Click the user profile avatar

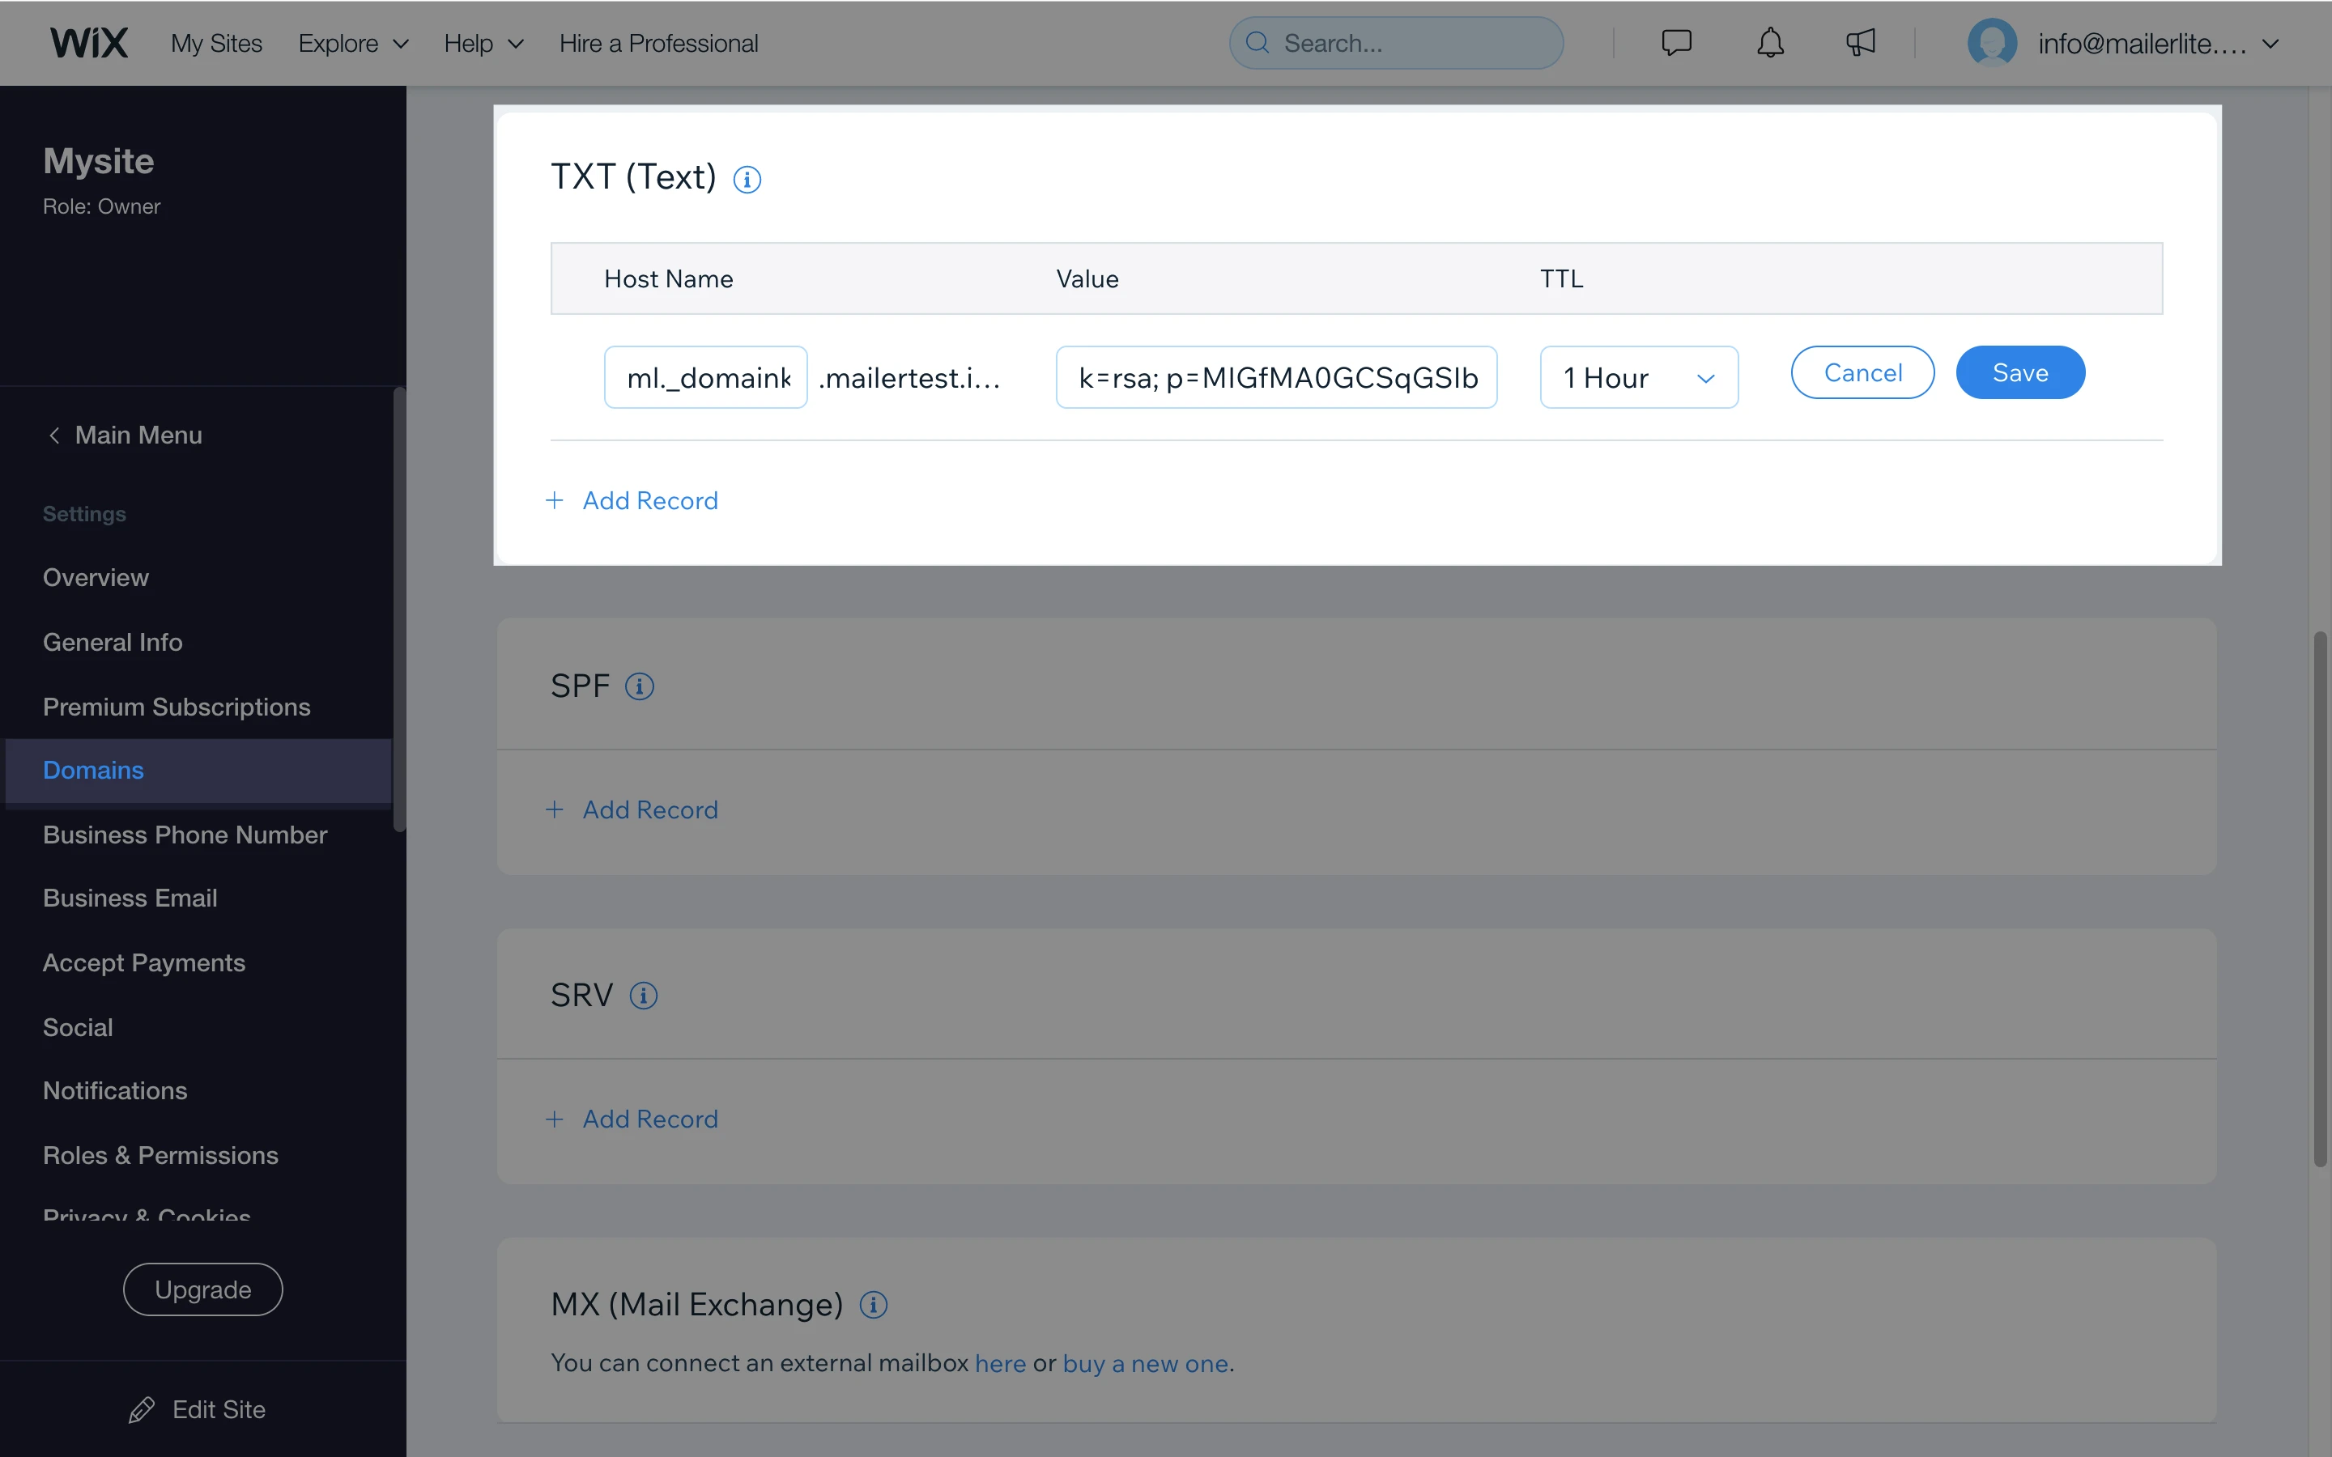click(x=1991, y=44)
